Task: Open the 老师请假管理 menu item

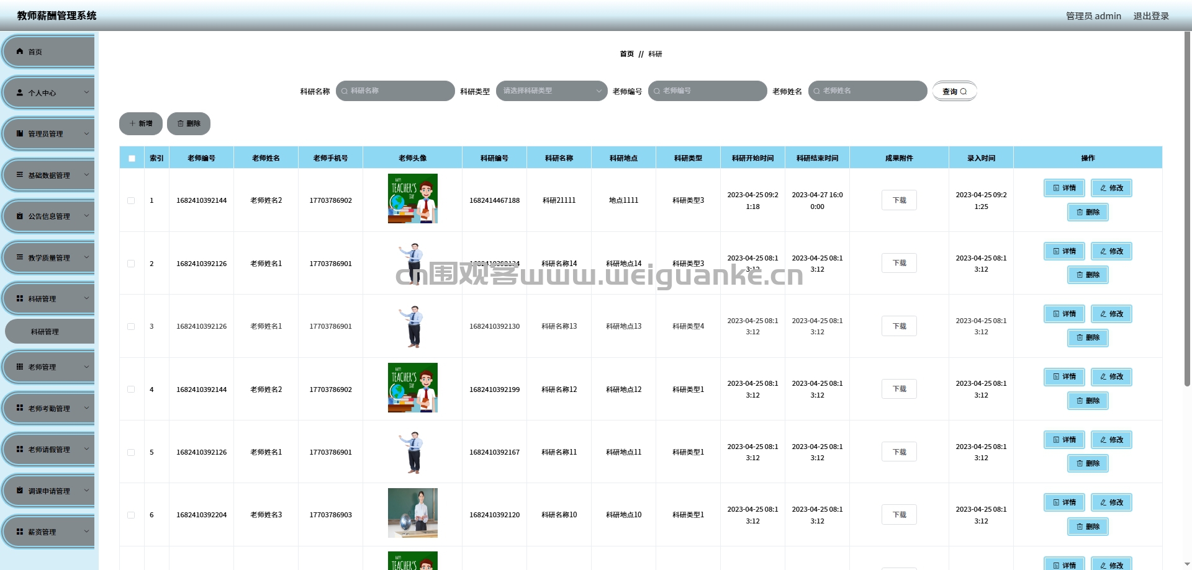Action: pyautogui.click(x=49, y=449)
